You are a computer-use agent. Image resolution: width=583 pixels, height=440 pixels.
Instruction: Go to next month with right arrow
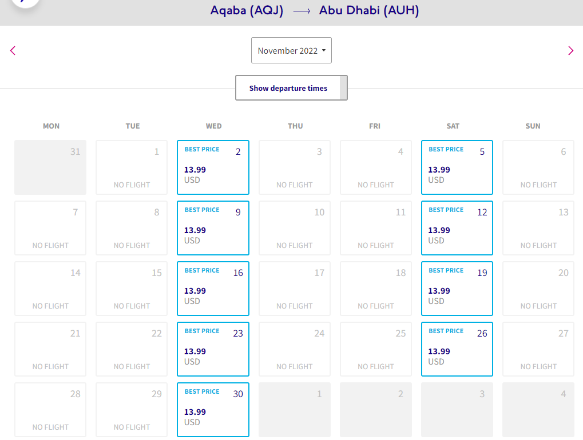pyautogui.click(x=571, y=50)
